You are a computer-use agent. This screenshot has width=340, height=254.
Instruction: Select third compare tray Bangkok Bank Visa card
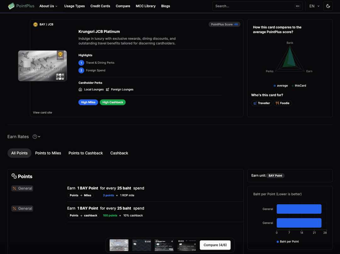(164, 245)
